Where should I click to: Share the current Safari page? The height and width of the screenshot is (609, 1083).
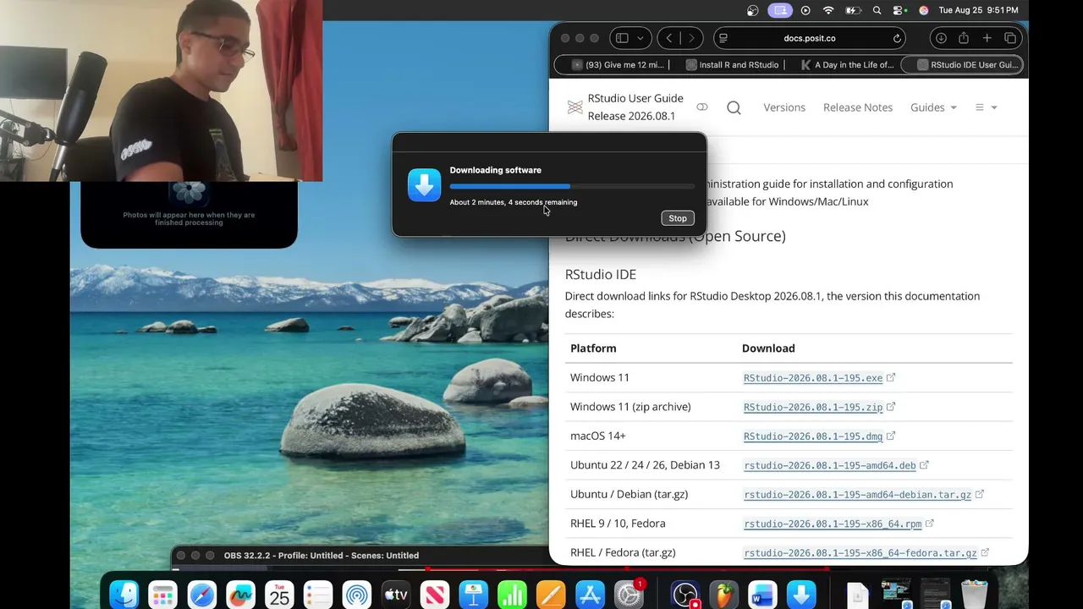(x=964, y=38)
